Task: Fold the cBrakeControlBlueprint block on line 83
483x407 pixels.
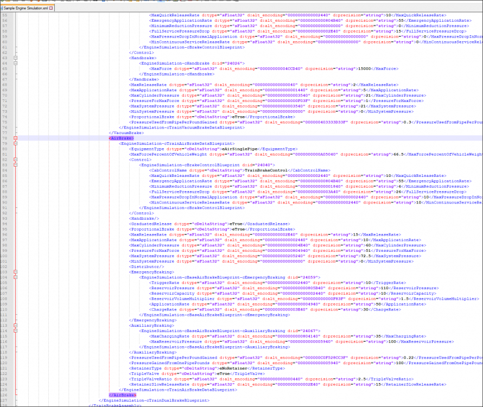Action: 16,165
